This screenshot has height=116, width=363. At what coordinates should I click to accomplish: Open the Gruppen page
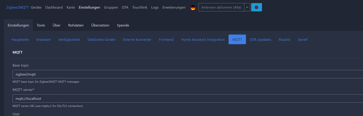[x=111, y=8]
